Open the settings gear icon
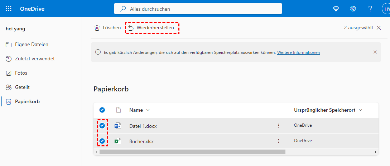Viewport: 390px width, 166px height. [353, 9]
